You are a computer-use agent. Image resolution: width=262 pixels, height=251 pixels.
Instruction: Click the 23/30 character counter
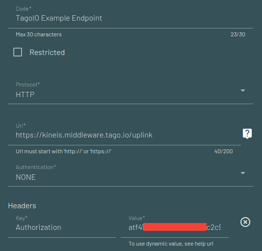coord(238,34)
